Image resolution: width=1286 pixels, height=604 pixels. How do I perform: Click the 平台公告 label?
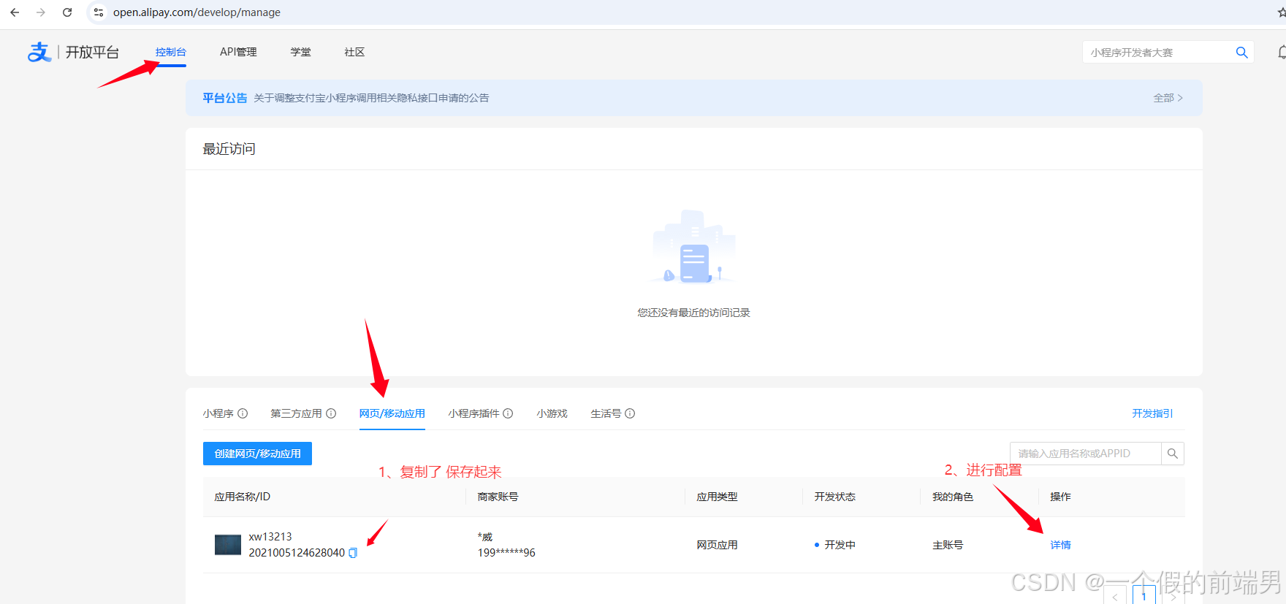point(225,98)
